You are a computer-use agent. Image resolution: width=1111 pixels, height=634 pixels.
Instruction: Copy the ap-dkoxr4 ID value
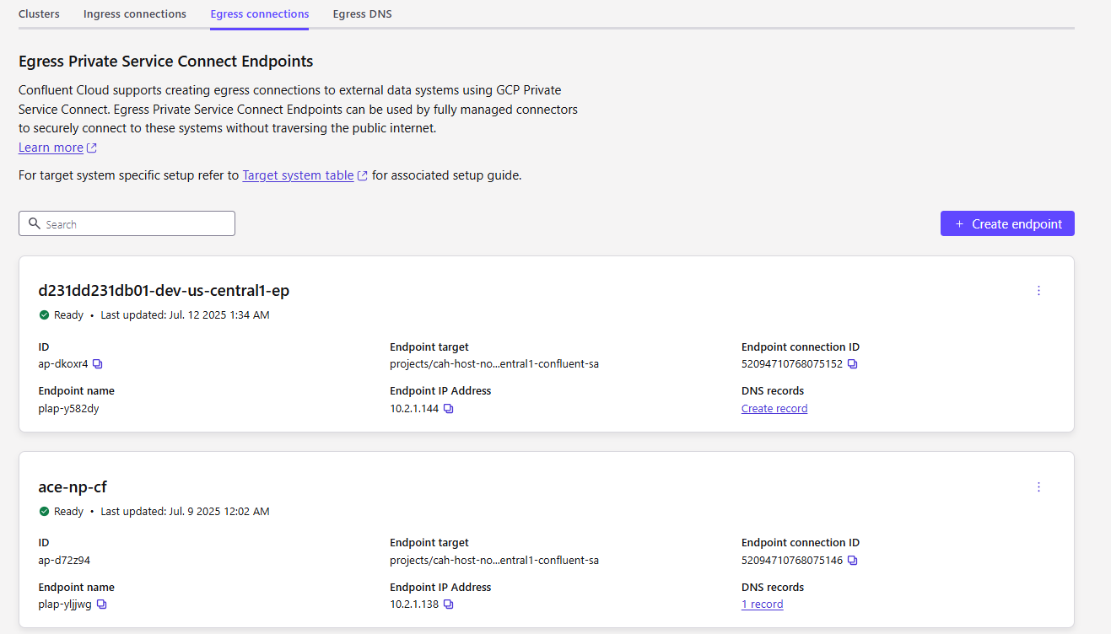point(98,364)
